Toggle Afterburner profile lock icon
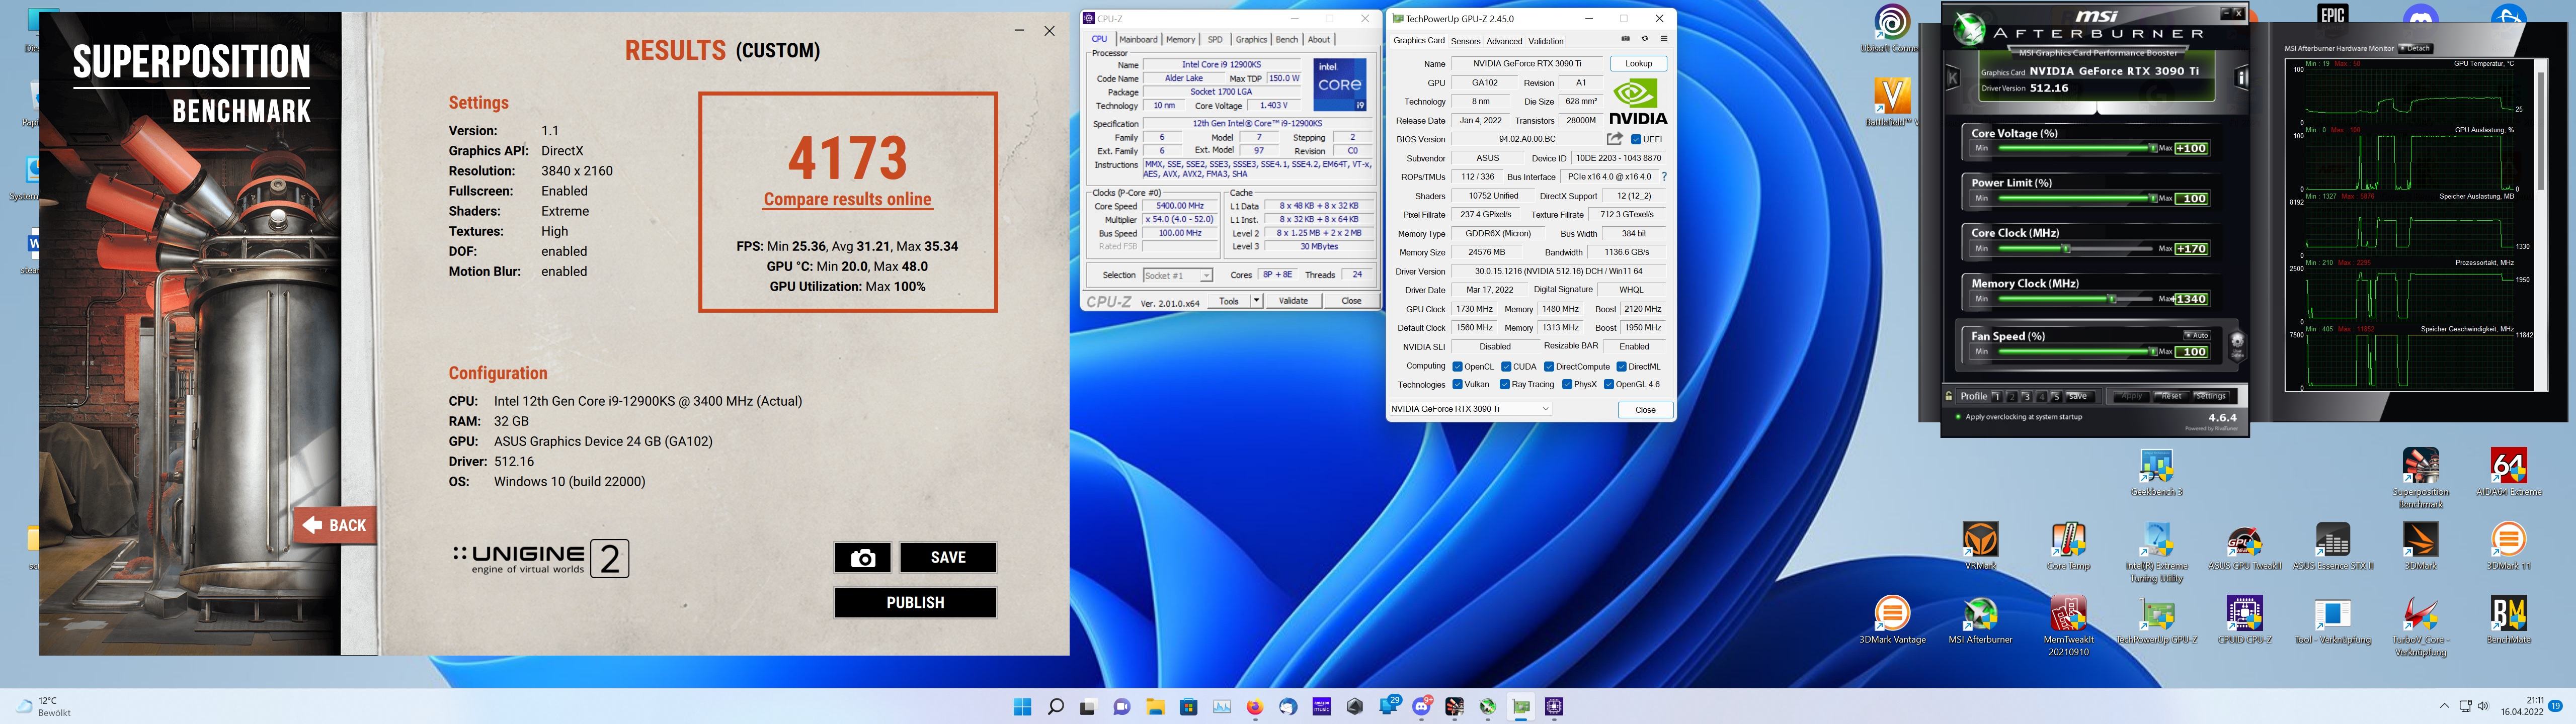The height and width of the screenshot is (724, 2576). (x=1949, y=396)
